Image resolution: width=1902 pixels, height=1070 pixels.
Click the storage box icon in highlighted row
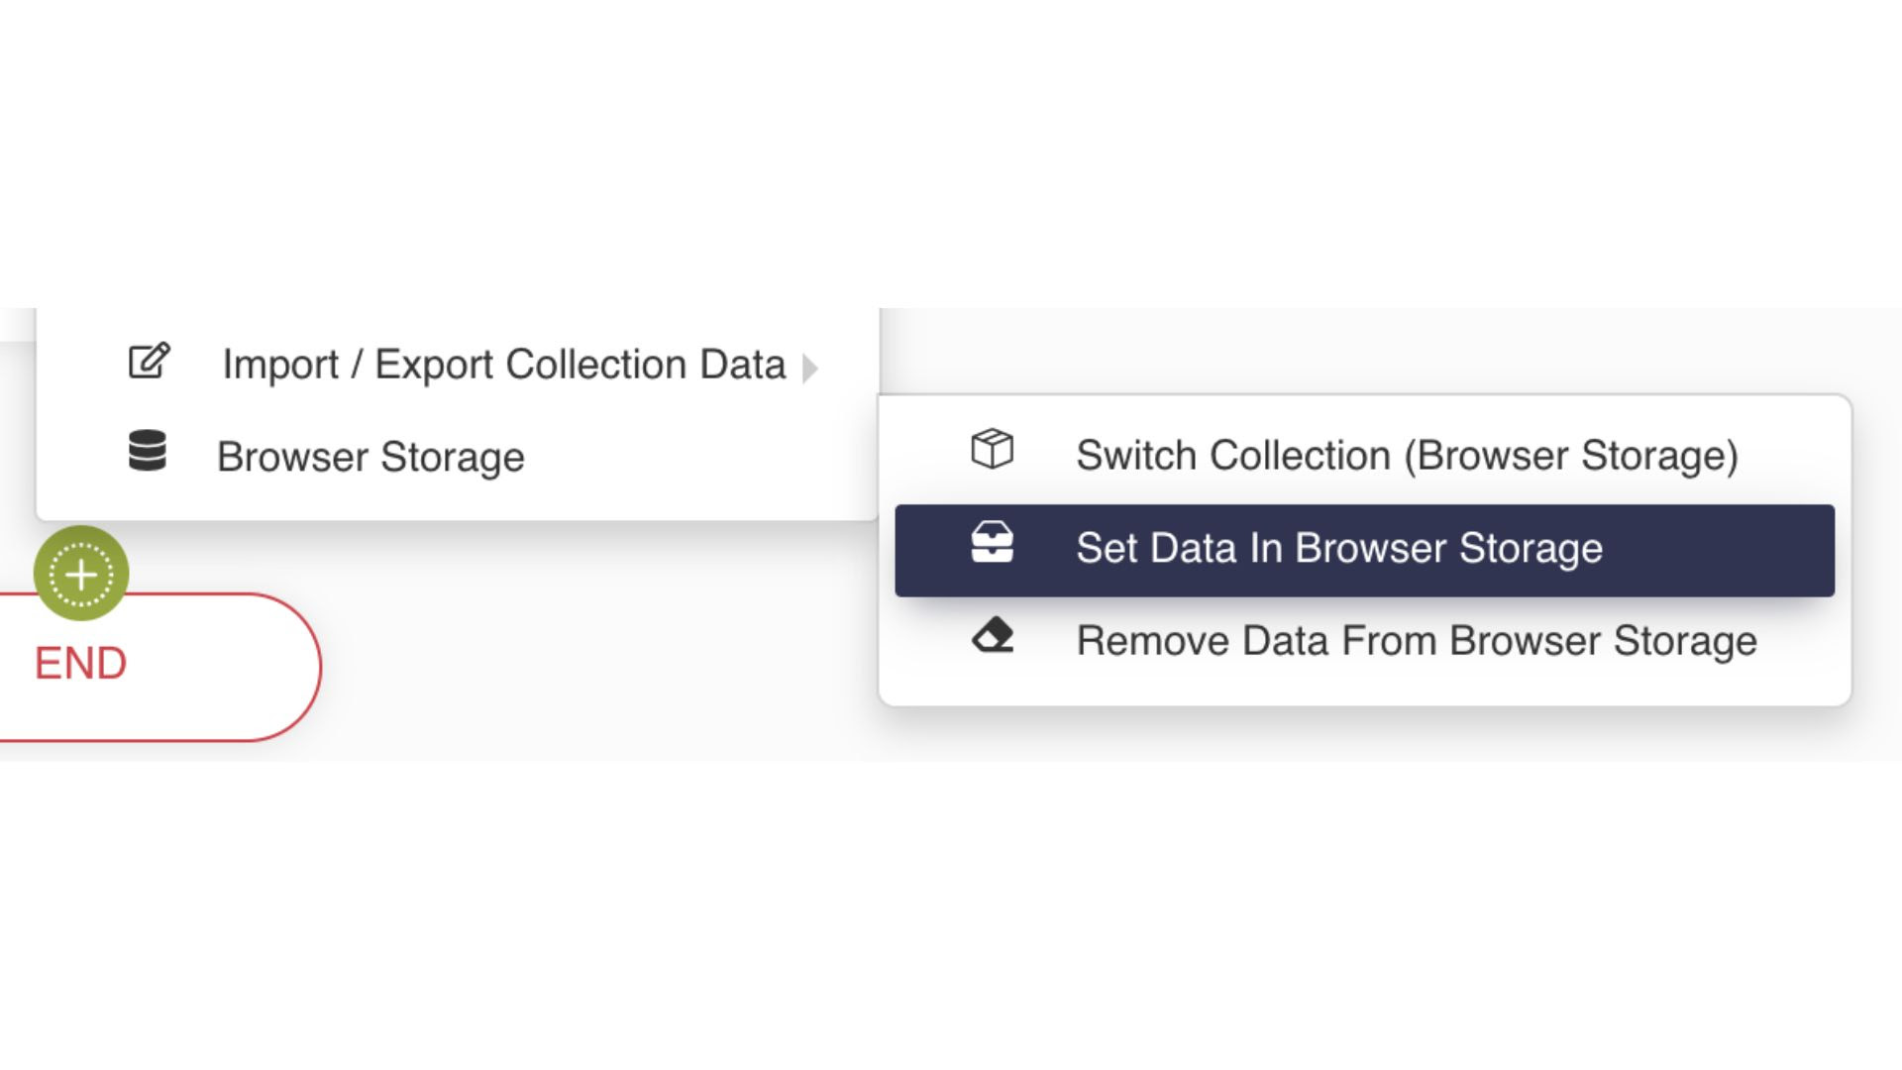tap(992, 542)
